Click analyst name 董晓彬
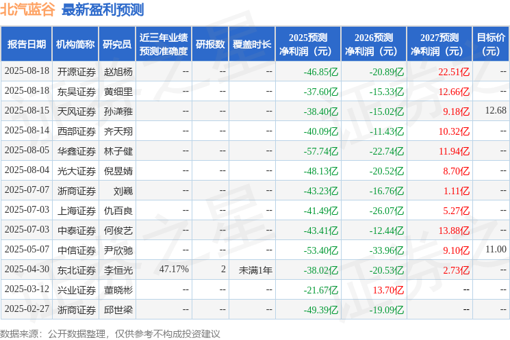The height and width of the screenshot is (340, 510). 118,290
